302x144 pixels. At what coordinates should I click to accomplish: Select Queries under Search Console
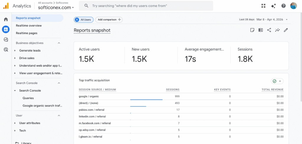(28, 98)
